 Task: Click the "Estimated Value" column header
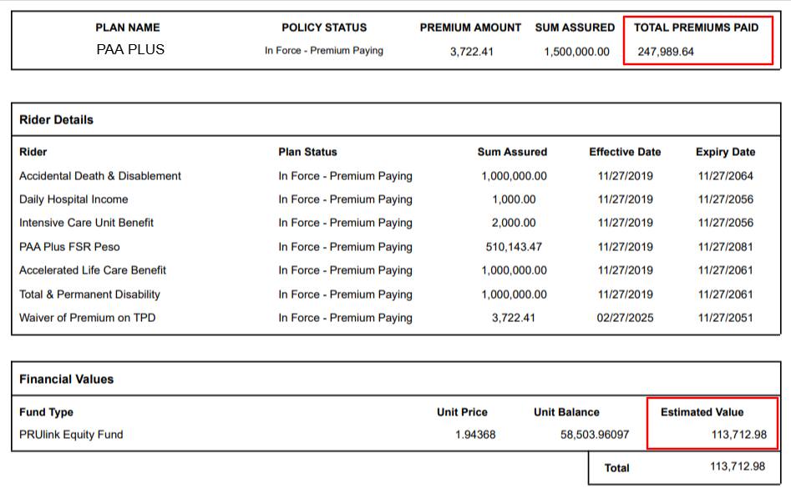point(702,412)
